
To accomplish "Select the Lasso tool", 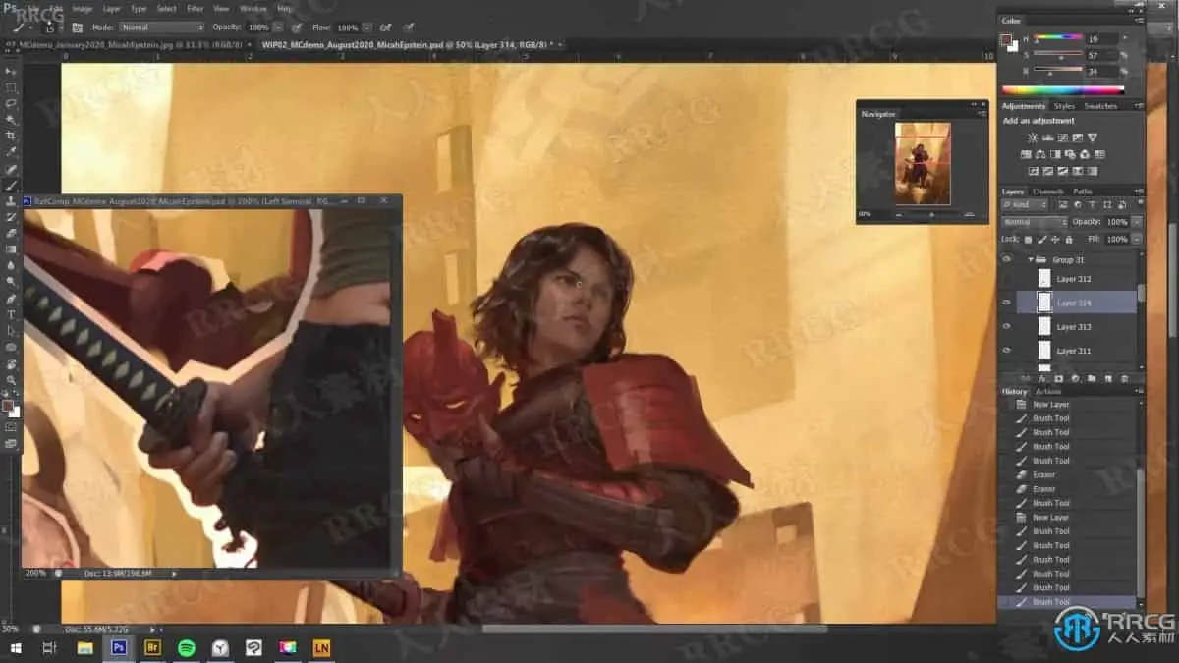I will point(12,103).
